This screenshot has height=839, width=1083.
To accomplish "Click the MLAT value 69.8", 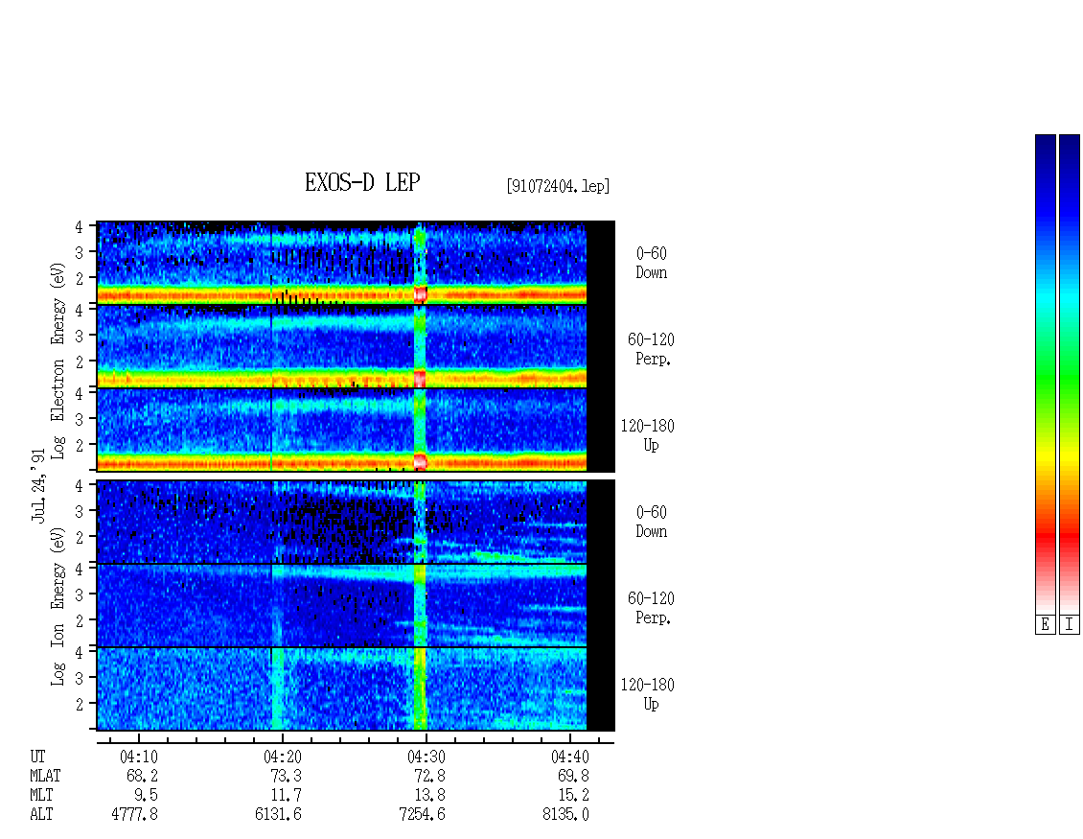I will [x=573, y=776].
